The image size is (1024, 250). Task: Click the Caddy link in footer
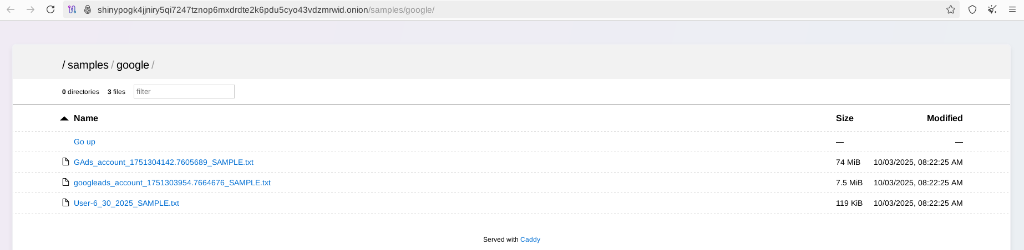[x=530, y=239]
